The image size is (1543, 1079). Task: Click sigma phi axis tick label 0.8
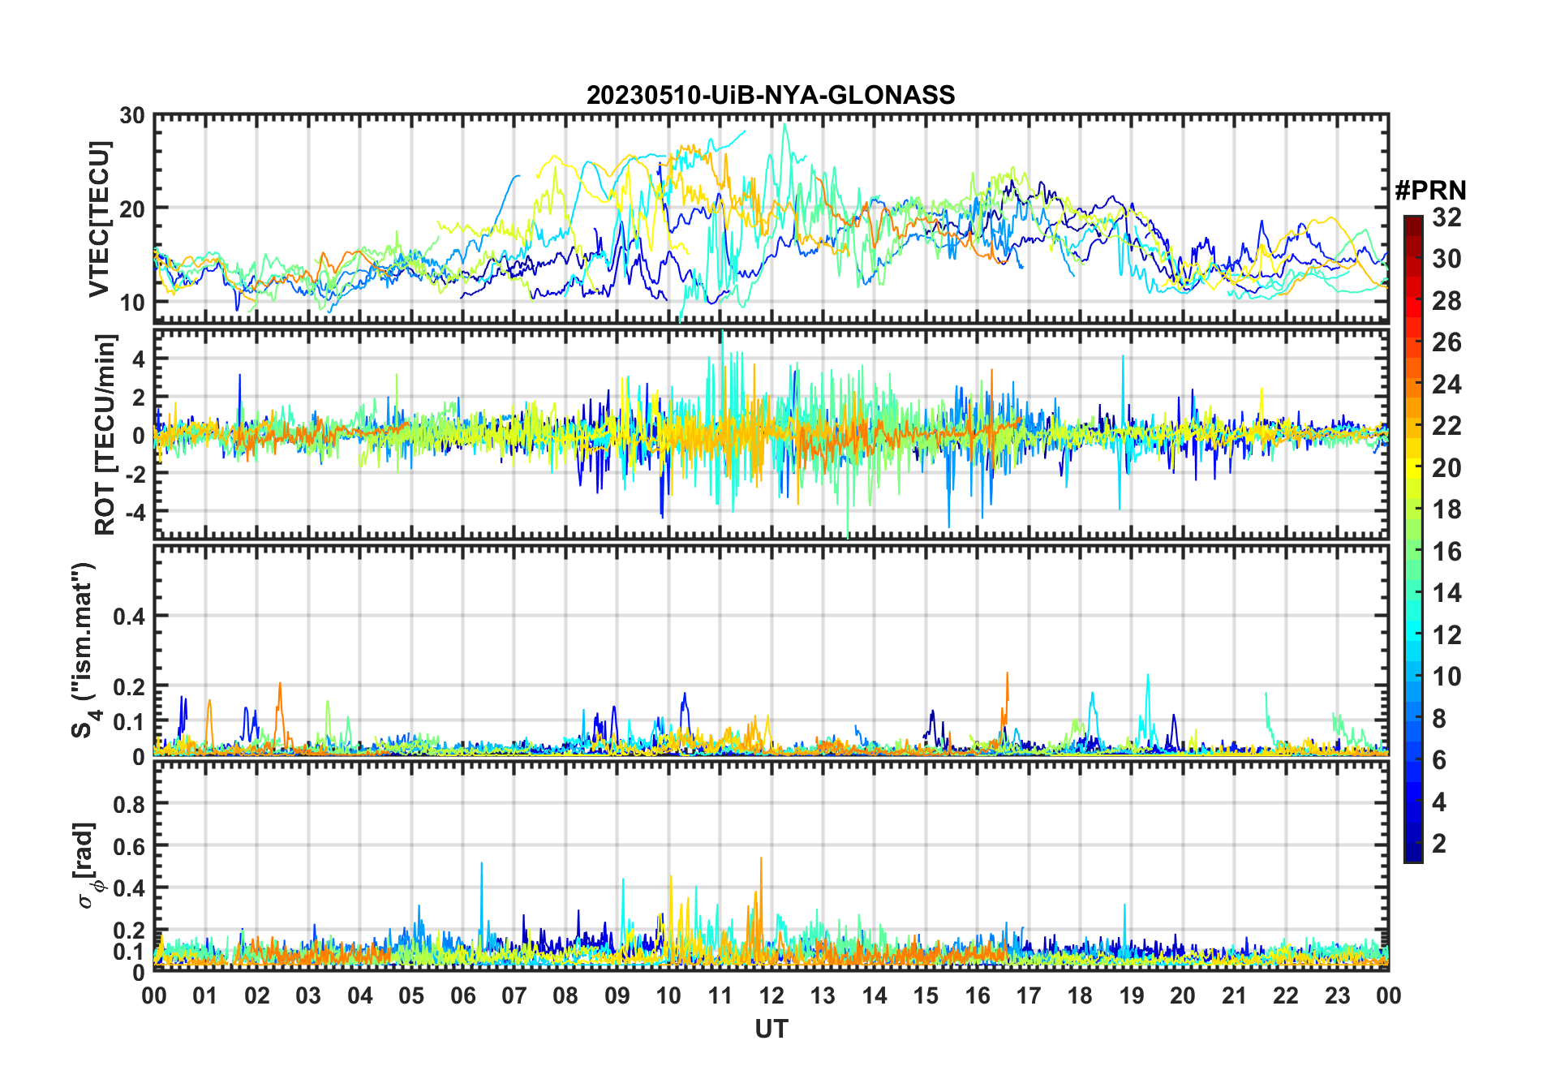[130, 804]
